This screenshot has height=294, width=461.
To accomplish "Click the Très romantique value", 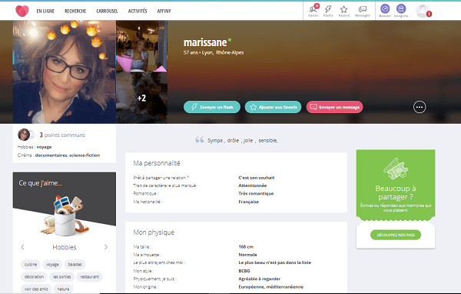I will click(x=256, y=193).
